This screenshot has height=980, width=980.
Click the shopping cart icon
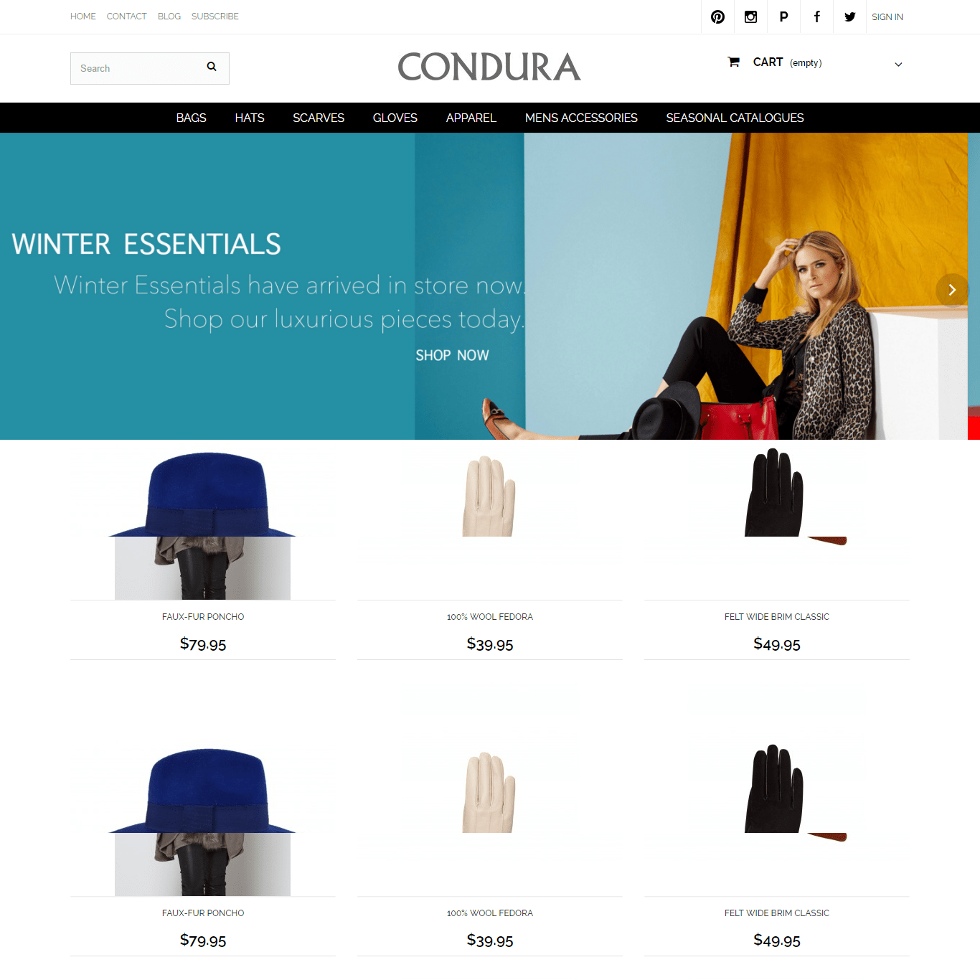point(733,62)
